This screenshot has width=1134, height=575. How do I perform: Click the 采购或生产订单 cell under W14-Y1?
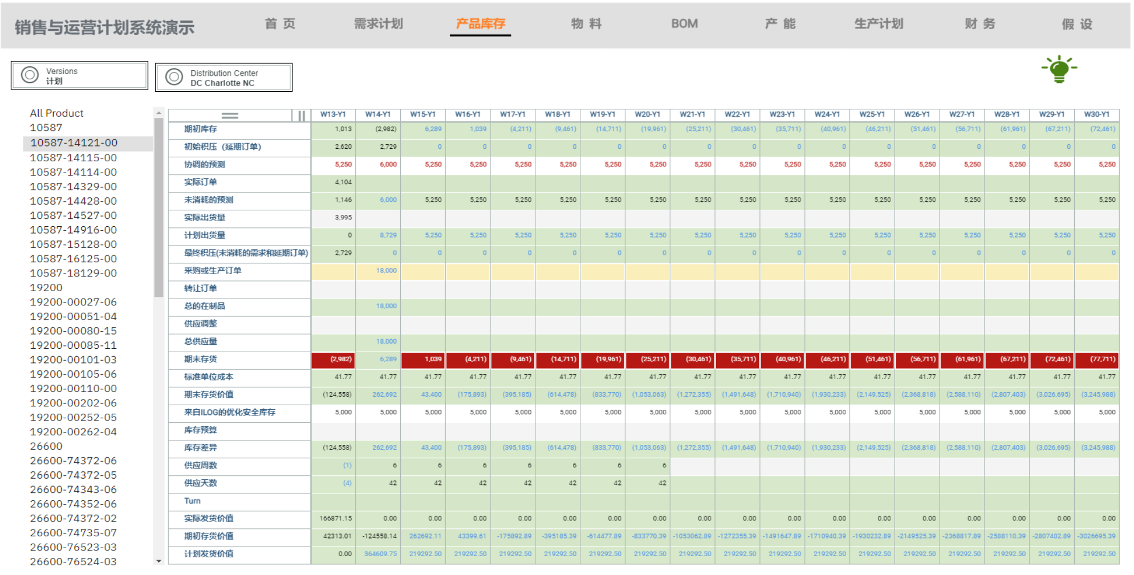378,271
